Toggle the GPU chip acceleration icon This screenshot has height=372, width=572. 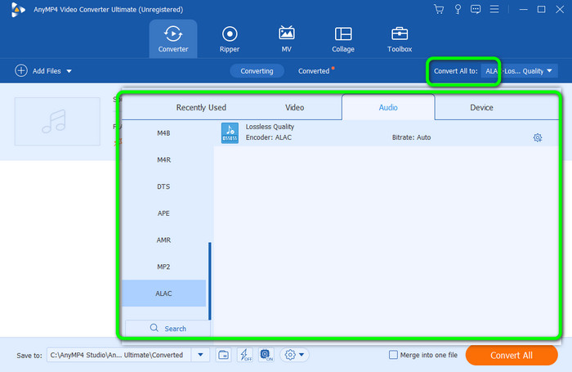tap(266, 355)
